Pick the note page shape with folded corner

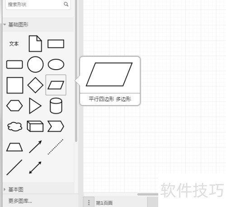[35, 43]
